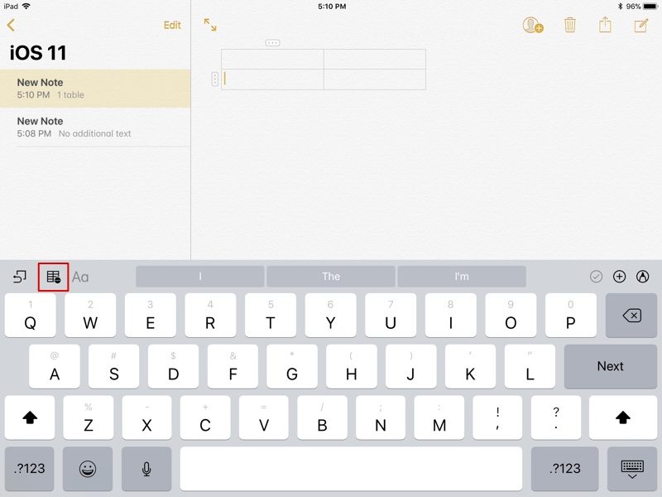Delete the note with the trash icon
Viewport: 662px width, 497px height.
click(570, 26)
